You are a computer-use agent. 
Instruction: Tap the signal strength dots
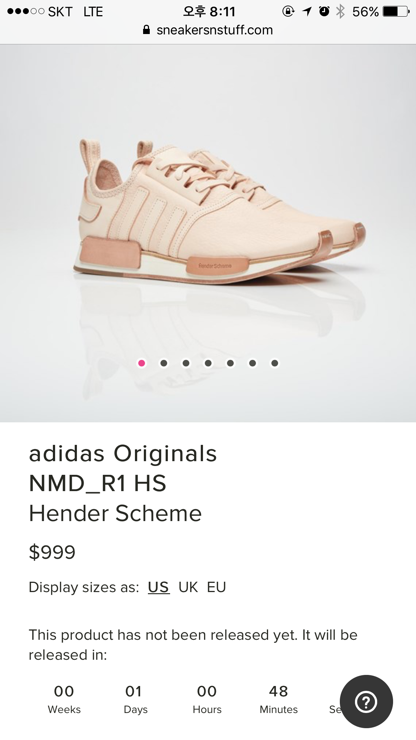tap(26, 11)
